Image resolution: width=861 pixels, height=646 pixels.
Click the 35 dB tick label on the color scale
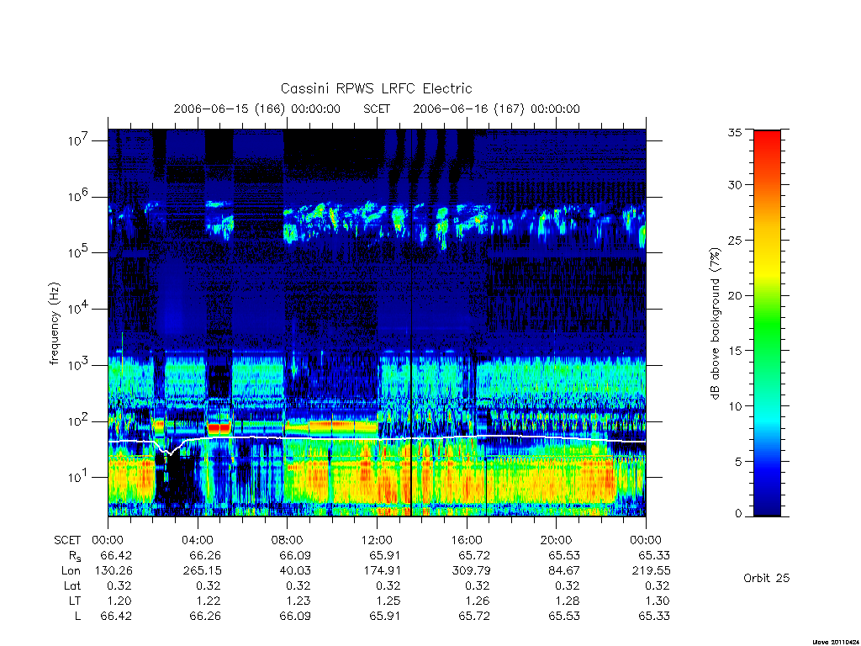734,132
